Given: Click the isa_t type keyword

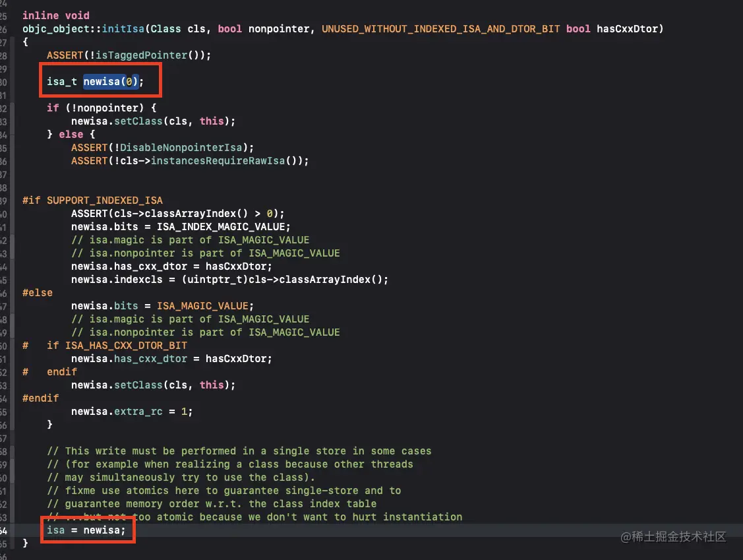Looking at the screenshot, I should pyautogui.click(x=61, y=82).
